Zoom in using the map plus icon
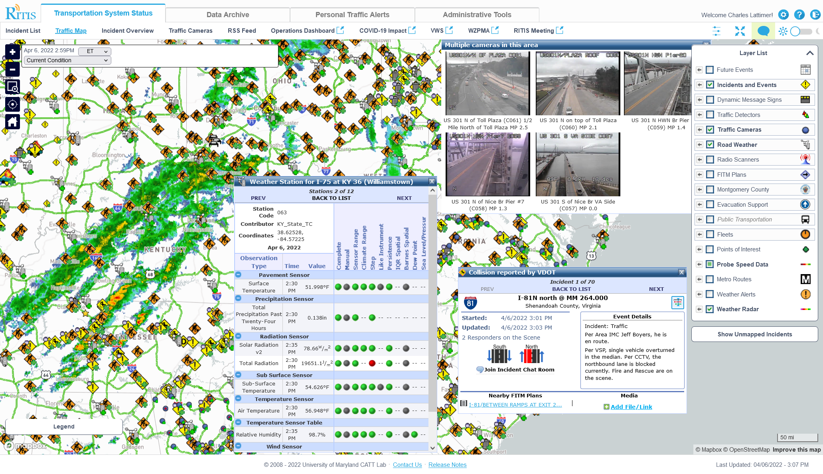Image resolution: width=823 pixels, height=474 pixels. click(12, 52)
